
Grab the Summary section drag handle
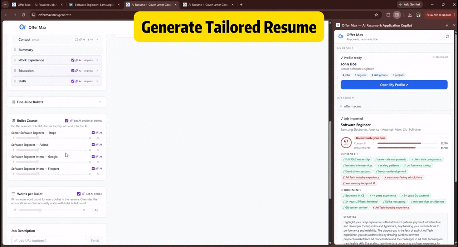coord(15,50)
